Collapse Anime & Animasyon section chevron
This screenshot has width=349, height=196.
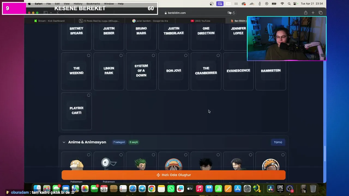pyautogui.click(x=64, y=142)
